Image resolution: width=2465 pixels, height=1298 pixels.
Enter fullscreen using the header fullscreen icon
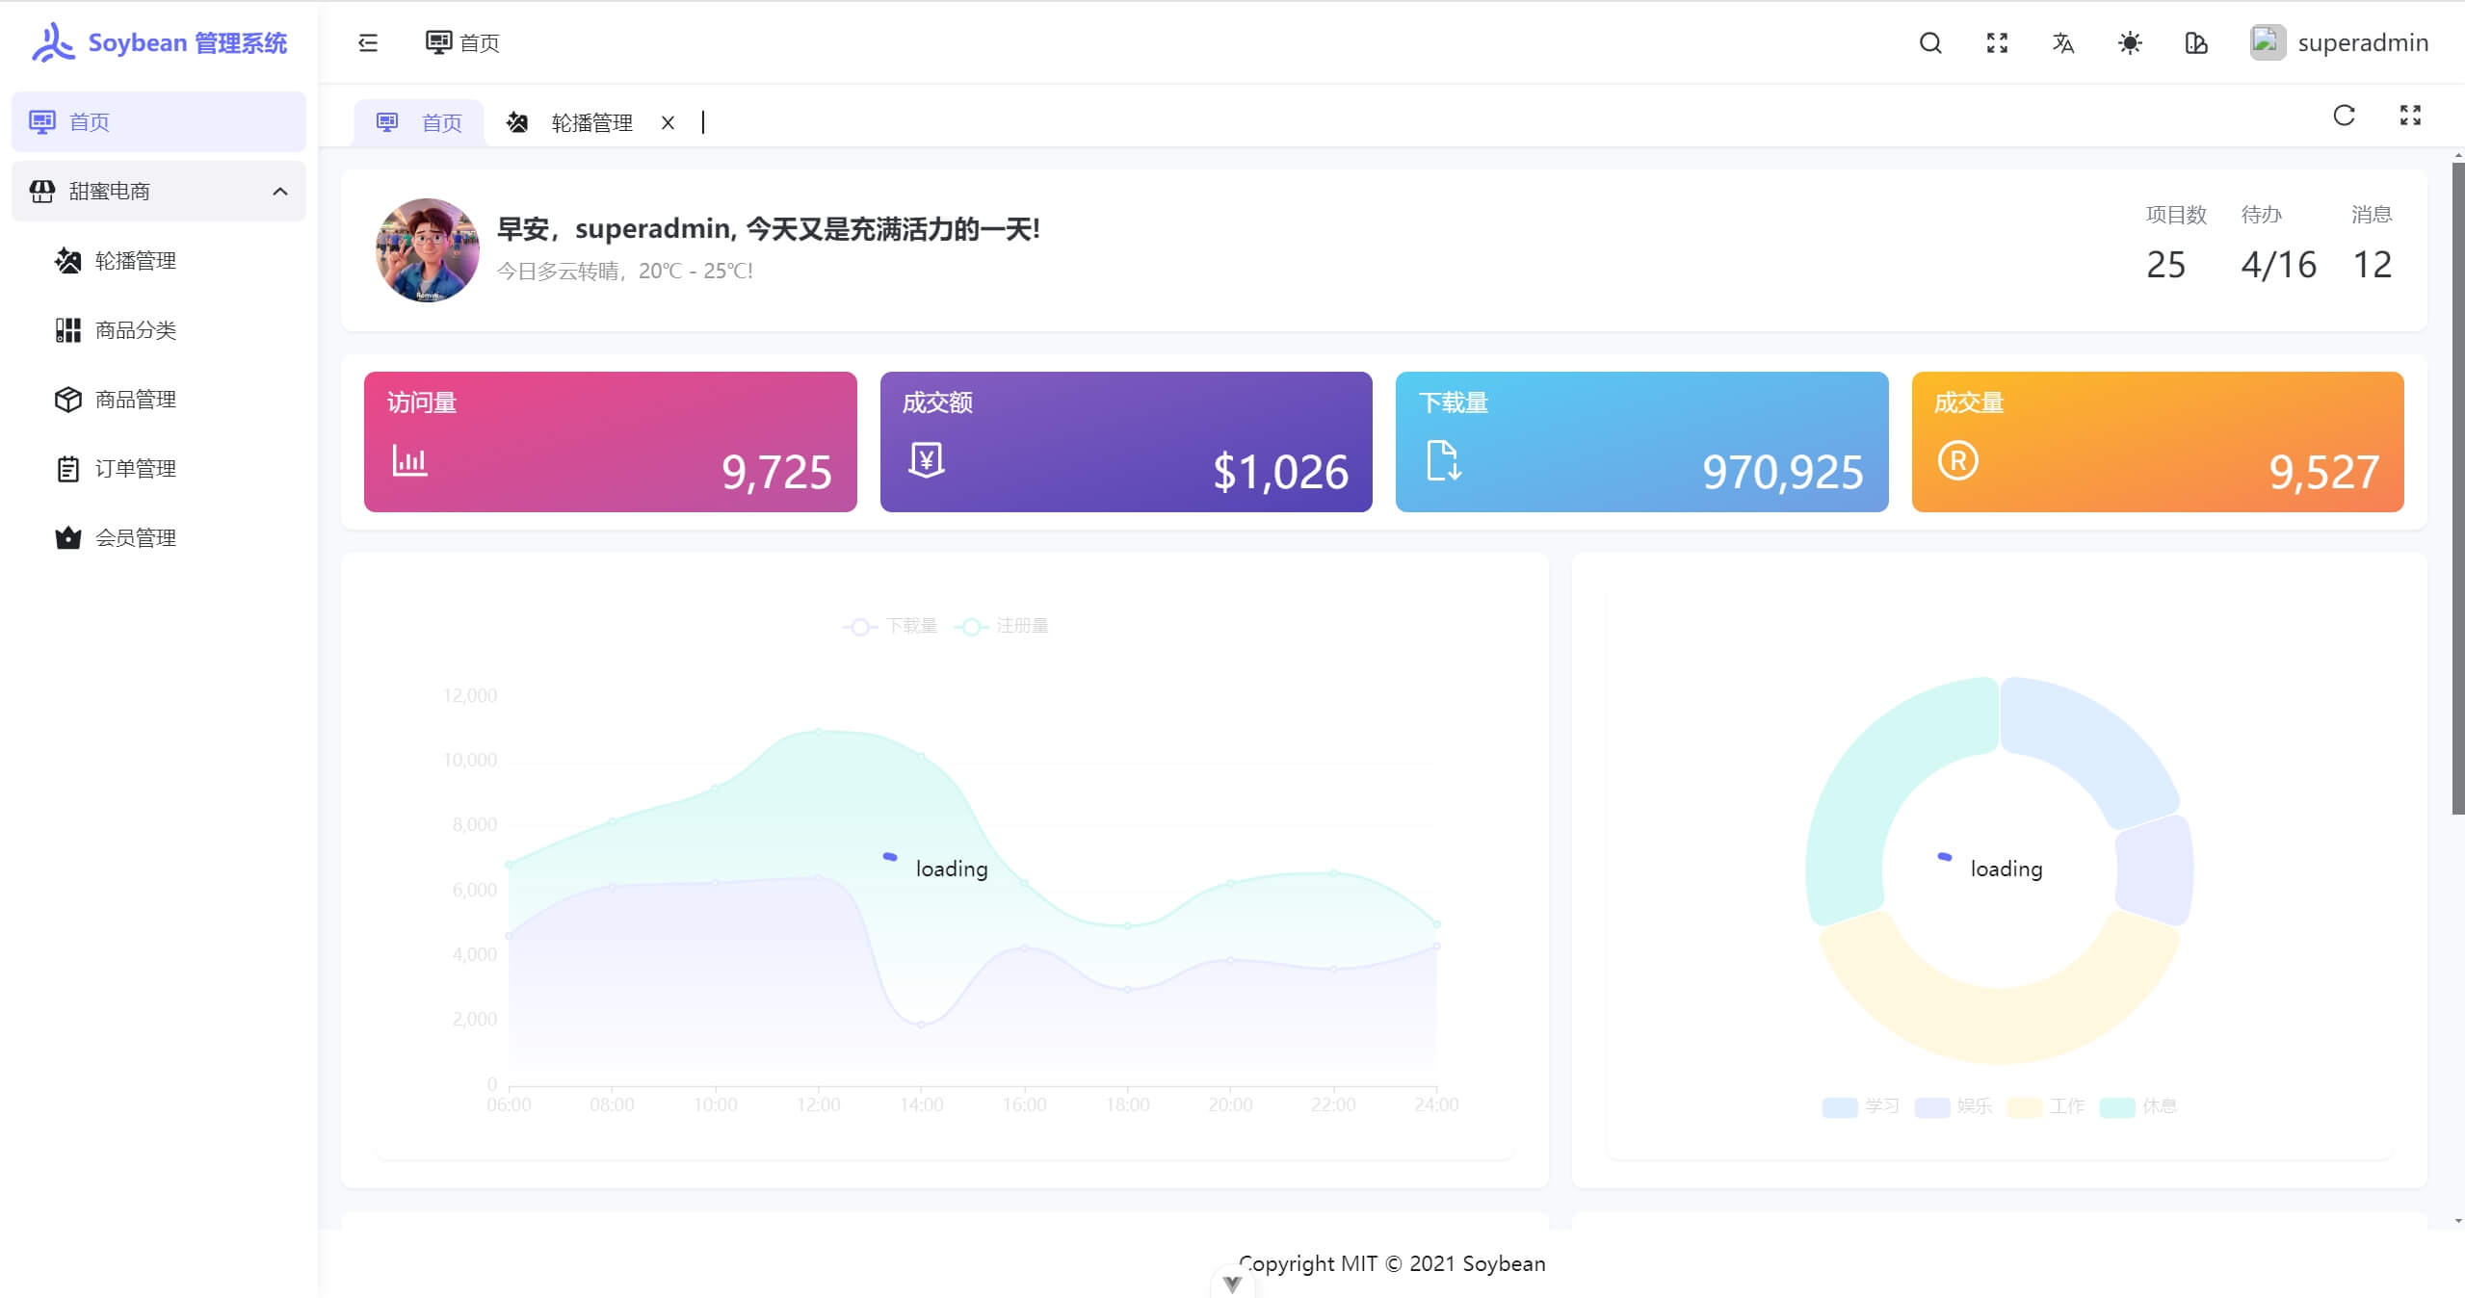click(x=1997, y=42)
